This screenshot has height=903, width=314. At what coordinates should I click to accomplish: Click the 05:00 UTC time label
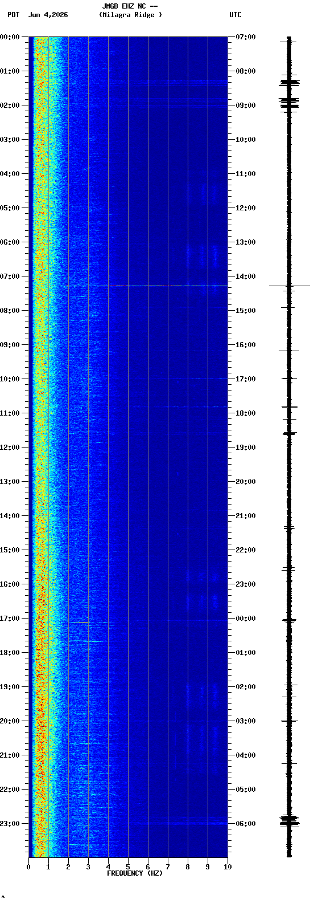tap(246, 790)
